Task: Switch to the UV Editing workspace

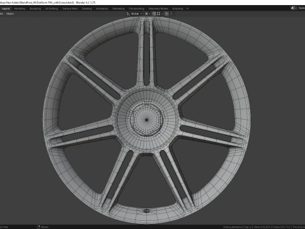Action: coord(51,9)
